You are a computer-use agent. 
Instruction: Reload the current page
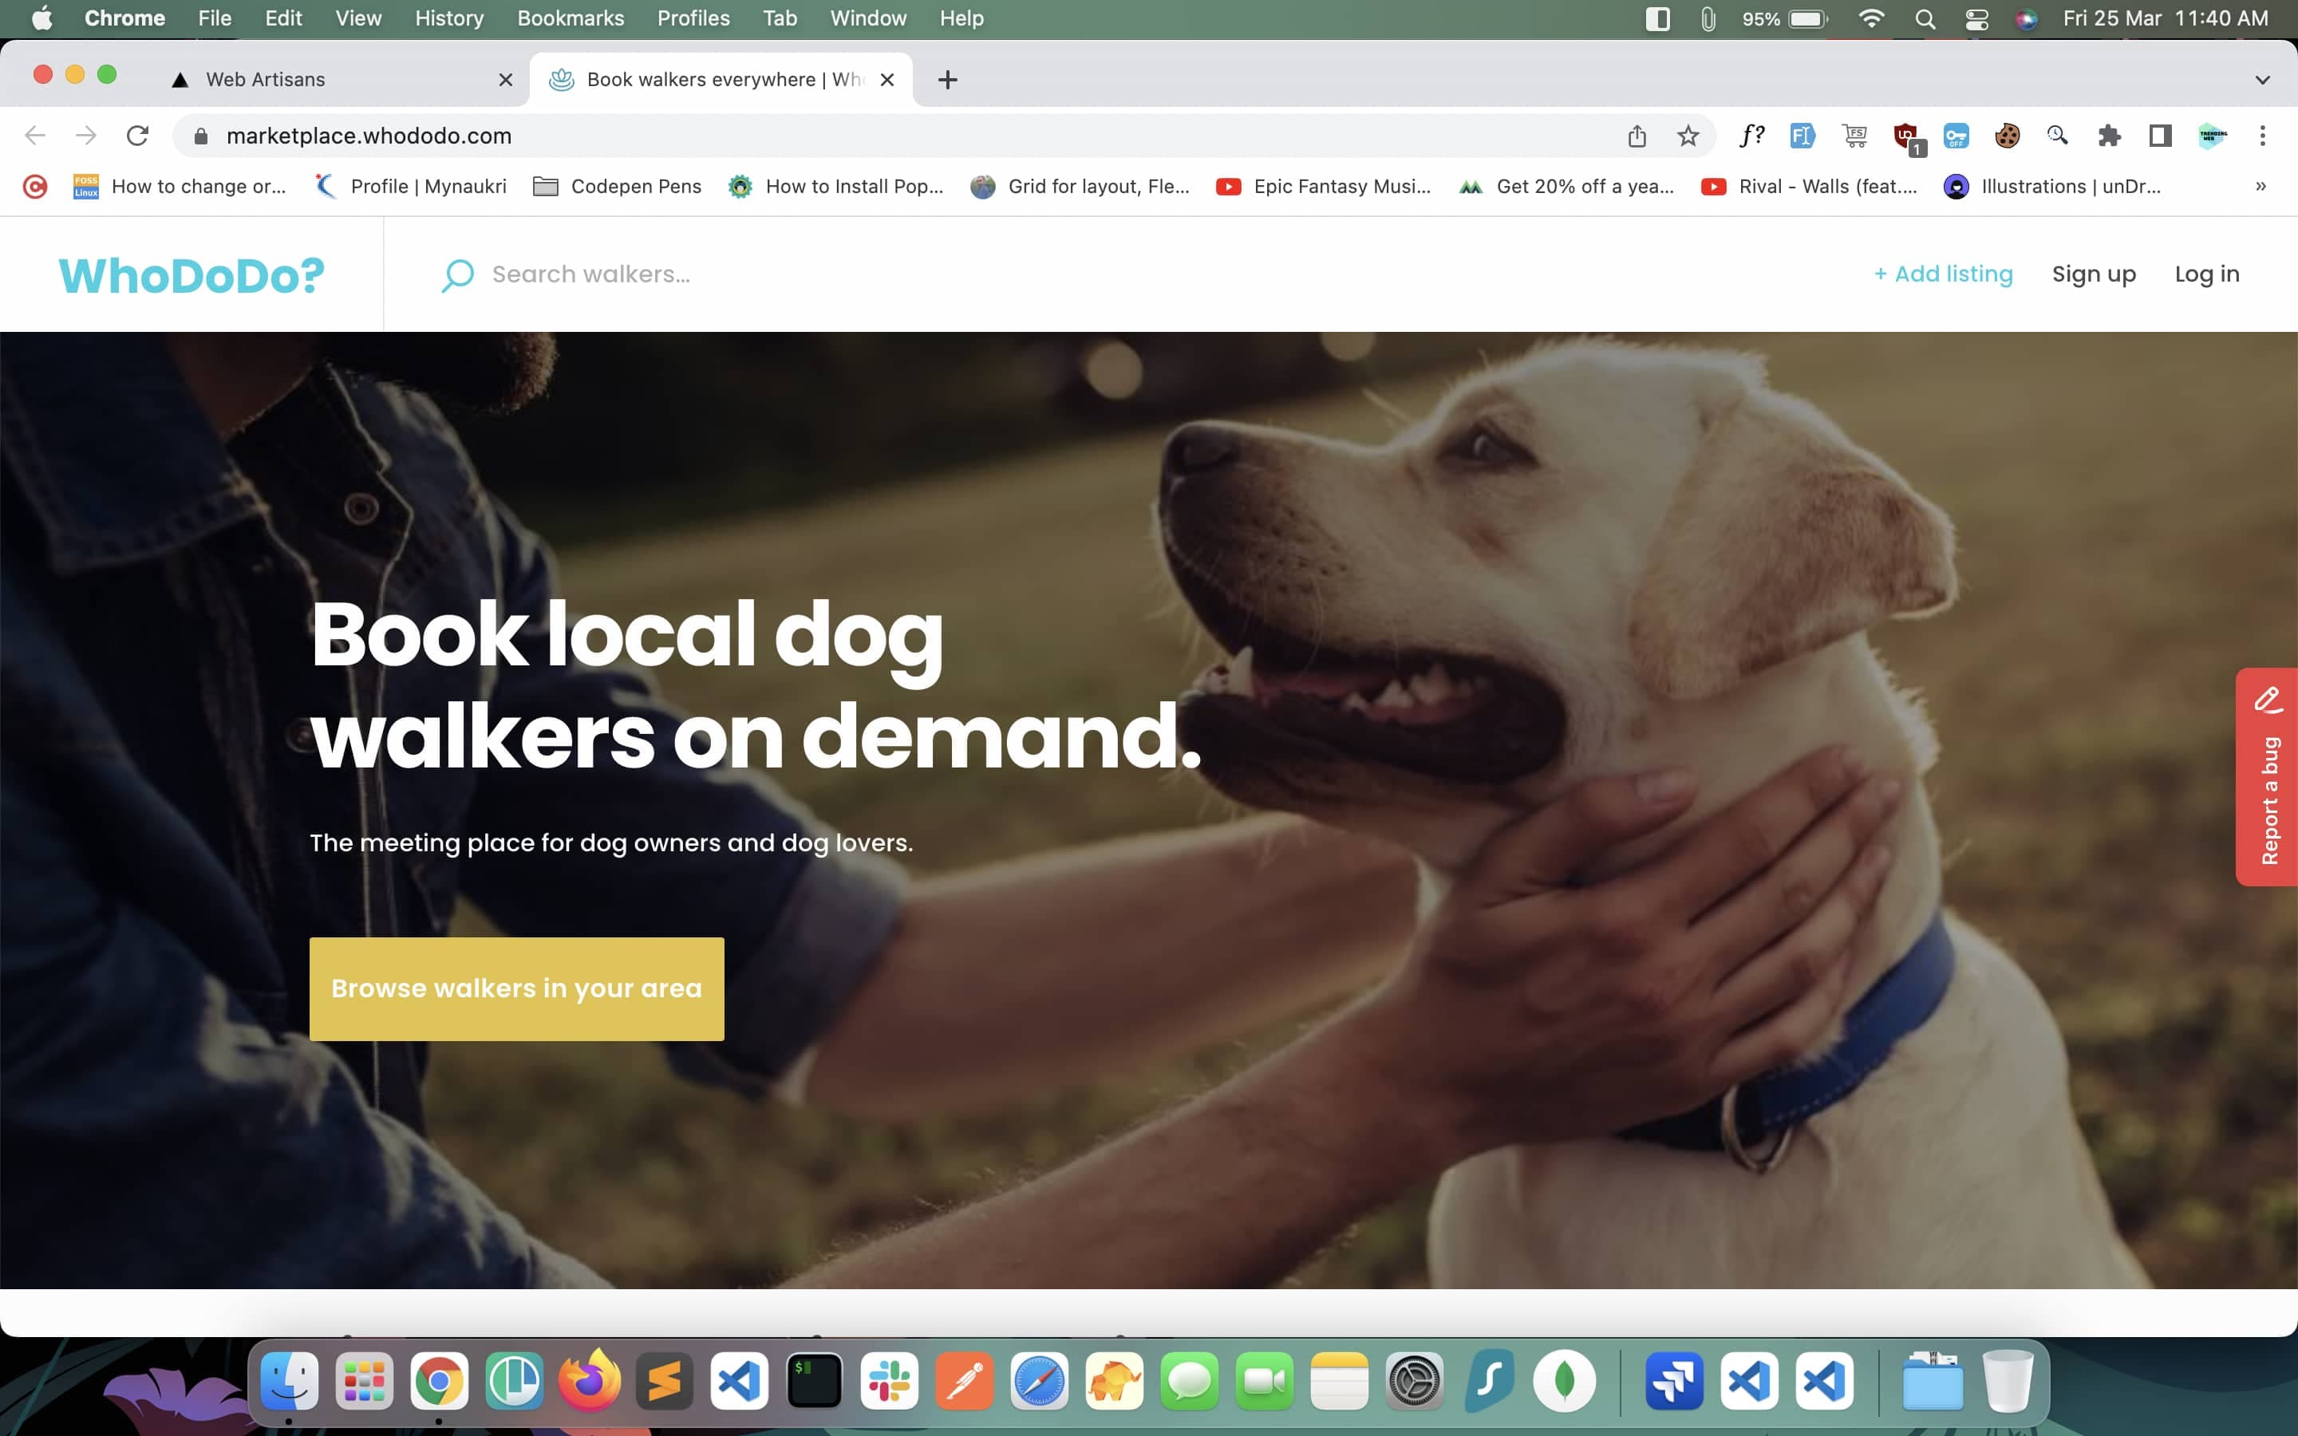[x=138, y=136]
